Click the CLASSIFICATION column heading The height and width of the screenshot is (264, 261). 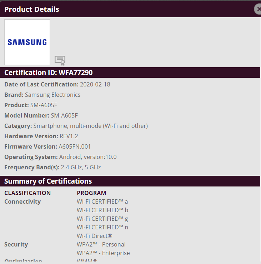point(27,193)
